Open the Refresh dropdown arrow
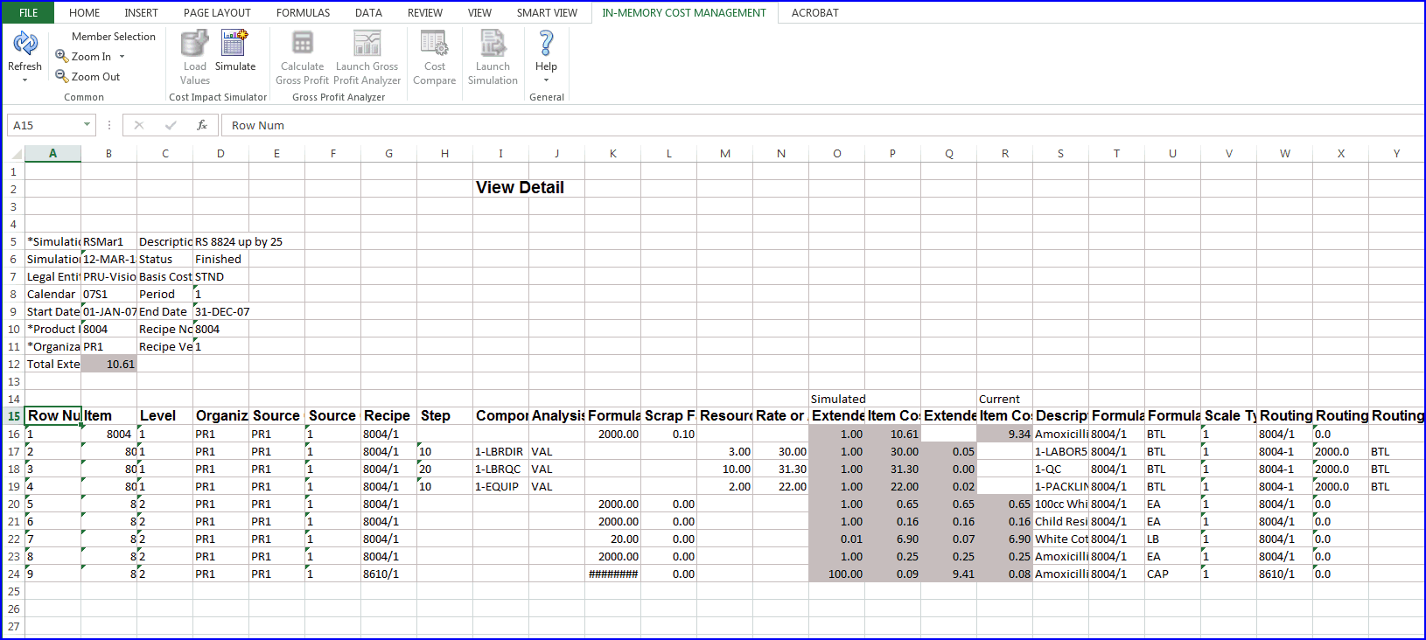1426x640 pixels. (x=24, y=80)
